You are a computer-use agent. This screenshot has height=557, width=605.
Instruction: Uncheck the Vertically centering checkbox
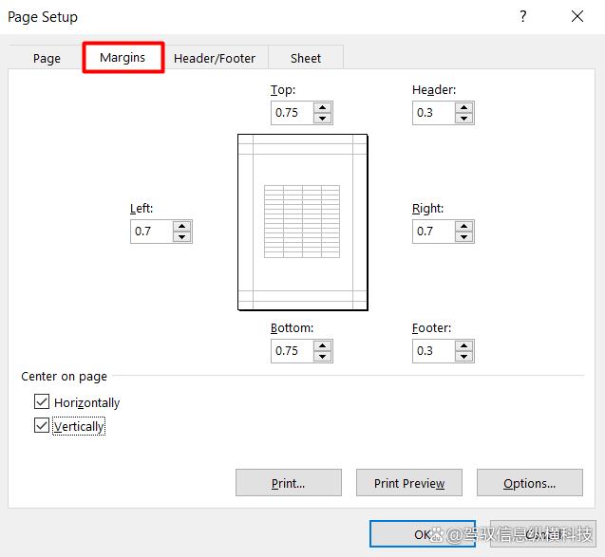(42, 425)
